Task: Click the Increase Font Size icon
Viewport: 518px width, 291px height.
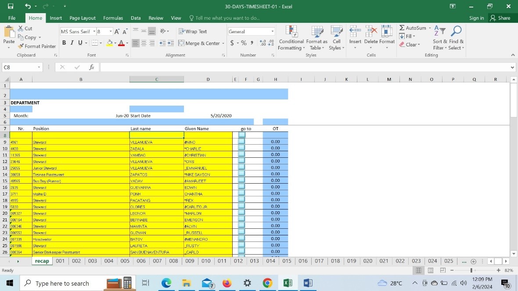Action: pos(117,32)
